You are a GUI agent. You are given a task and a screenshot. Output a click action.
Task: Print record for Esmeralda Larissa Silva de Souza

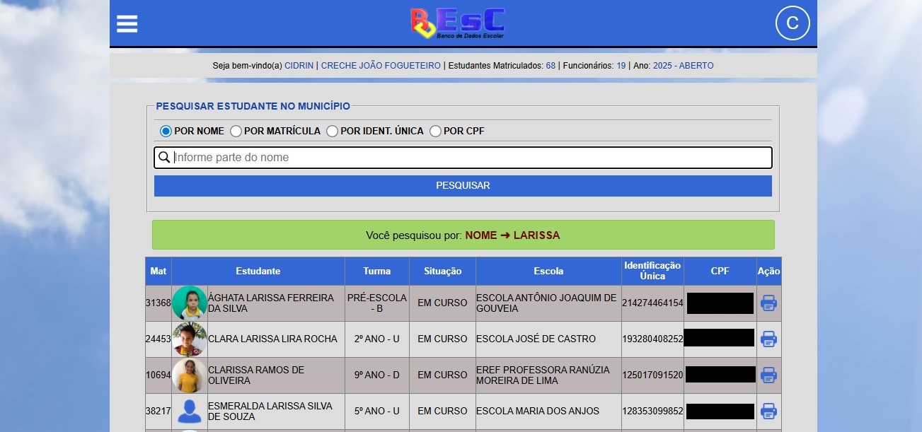(x=768, y=411)
